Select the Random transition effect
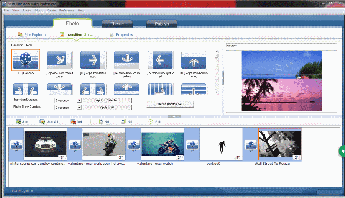The height and width of the screenshot is (198, 345). click(26, 60)
